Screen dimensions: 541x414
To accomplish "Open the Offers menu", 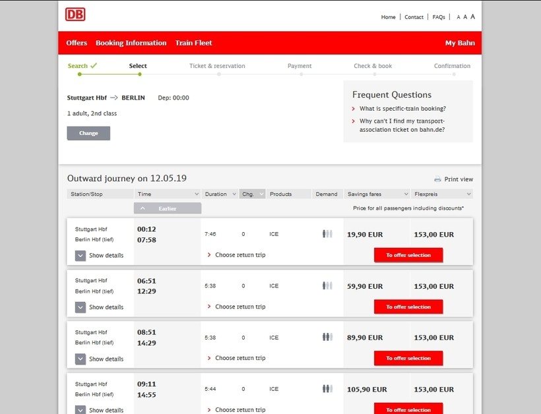I will 77,43.
